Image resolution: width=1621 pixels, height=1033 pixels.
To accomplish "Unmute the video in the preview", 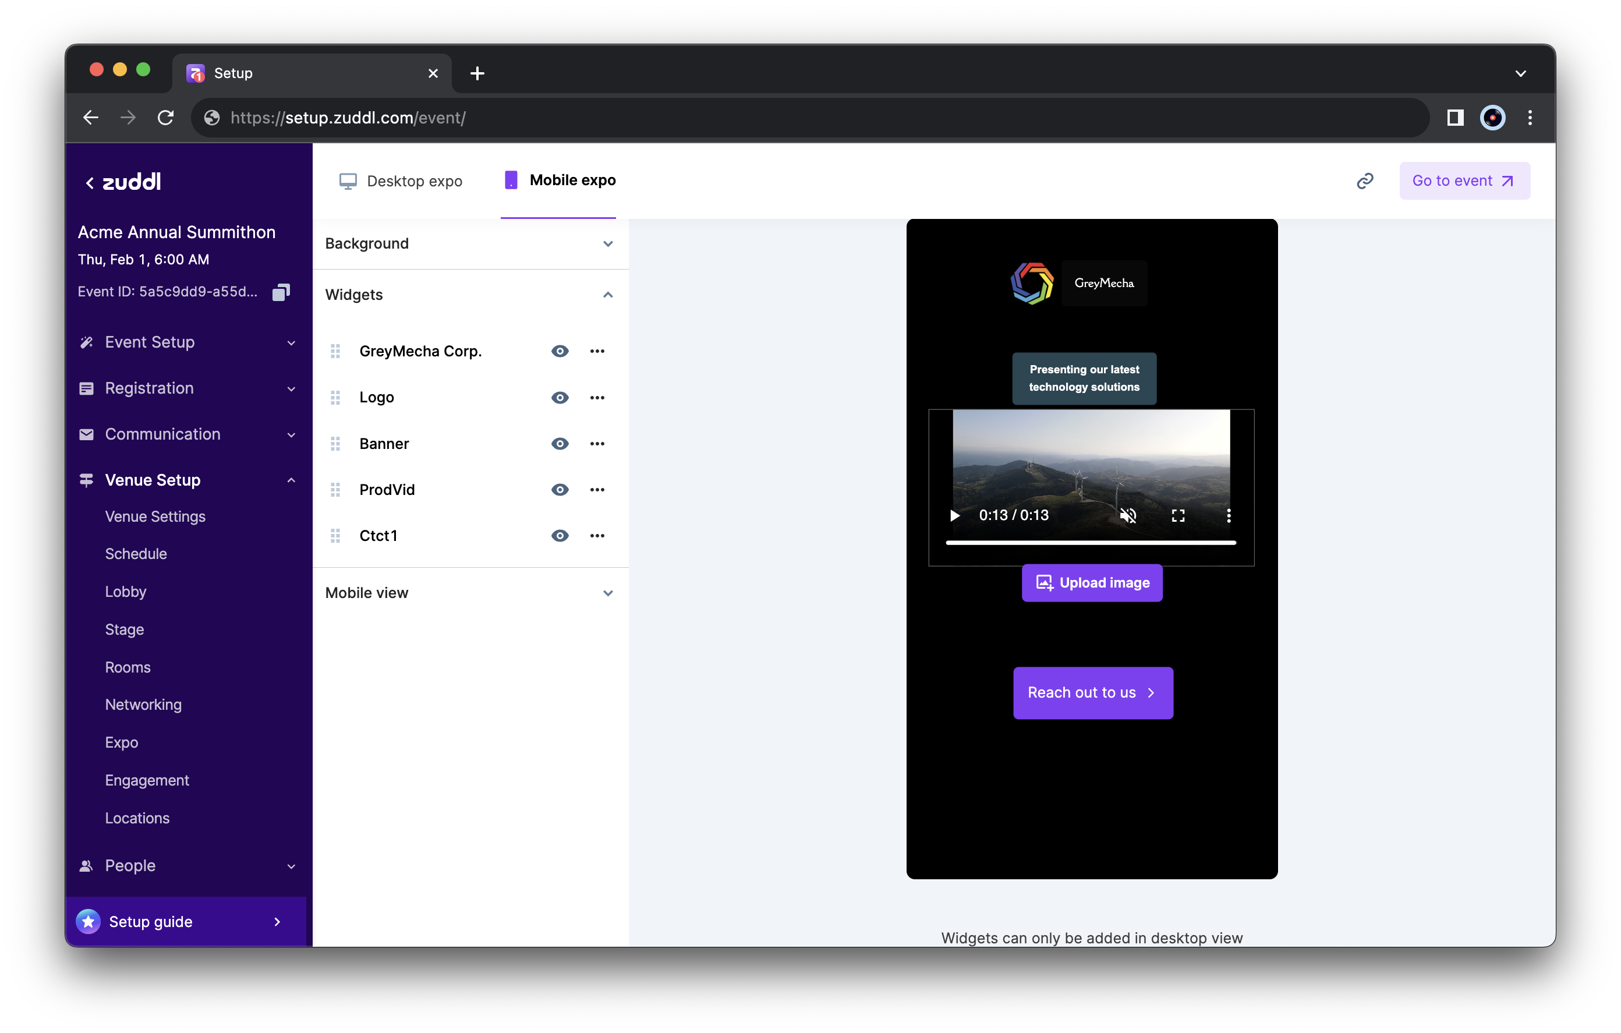I will point(1128,516).
